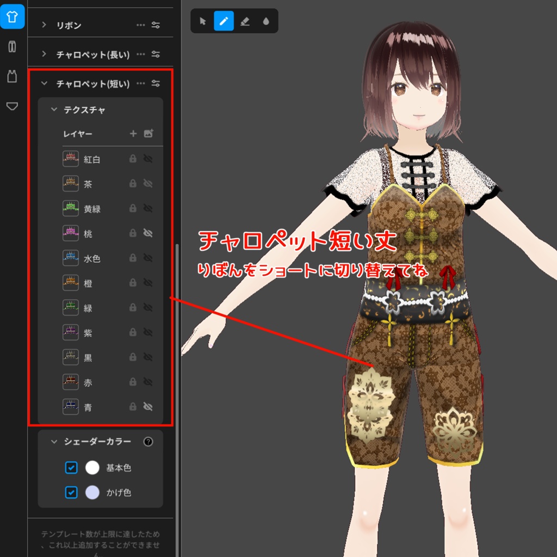Screen dimensions: 557x557
Task: Add a new layer with plus icon
Action: (133, 133)
